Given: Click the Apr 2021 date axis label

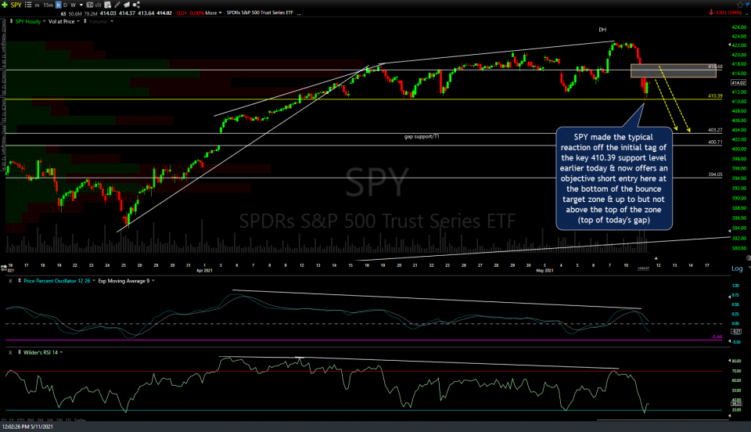Looking at the screenshot, I should [x=204, y=271].
